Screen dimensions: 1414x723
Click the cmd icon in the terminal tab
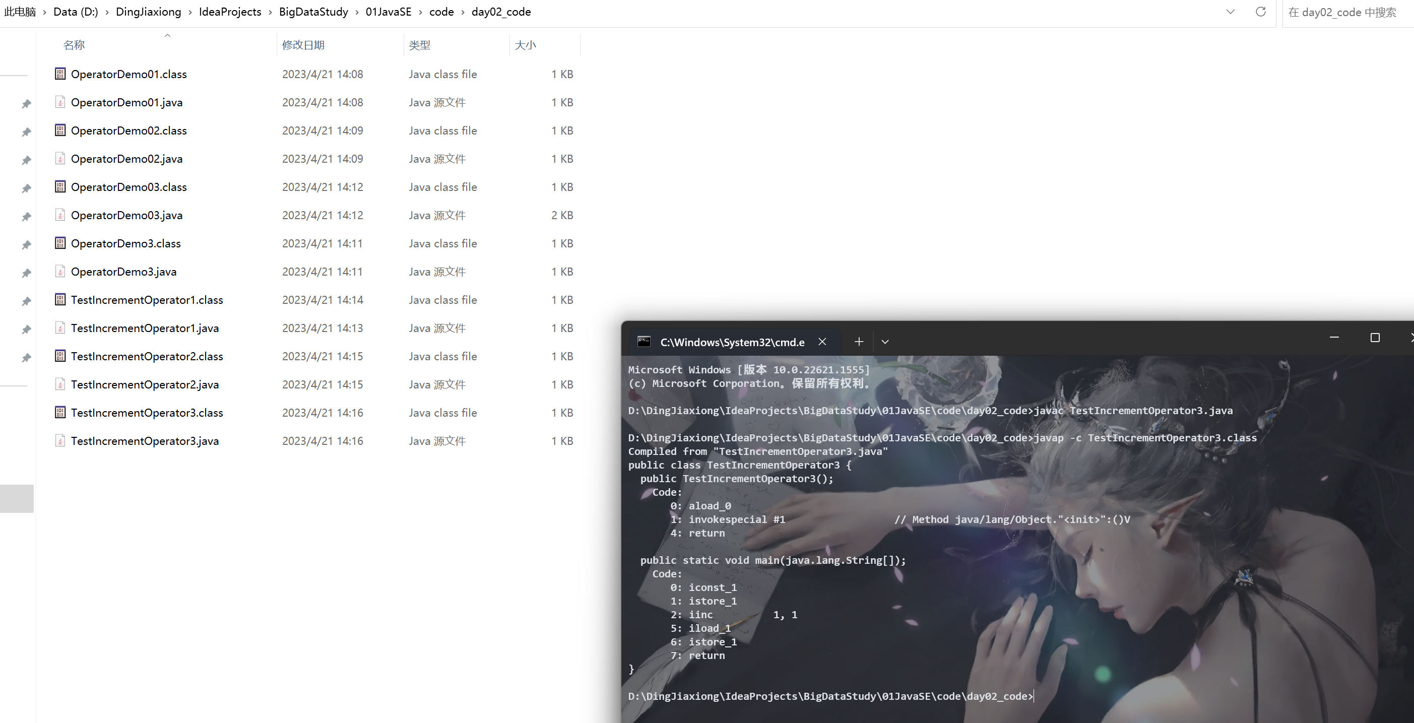coord(644,342)
